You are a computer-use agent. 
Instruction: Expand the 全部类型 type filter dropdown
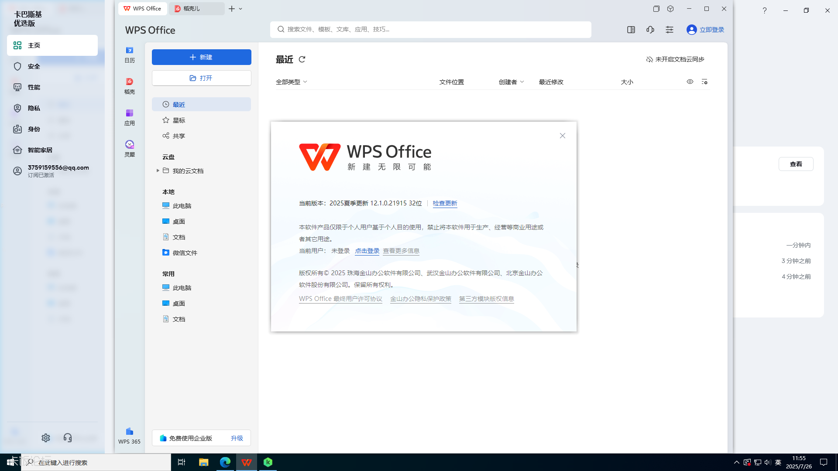(x=292, y=82)
